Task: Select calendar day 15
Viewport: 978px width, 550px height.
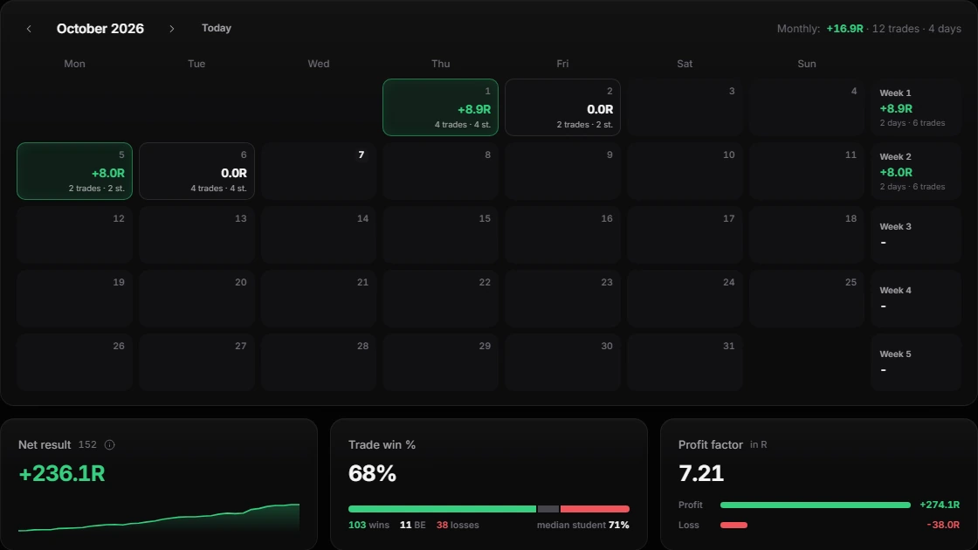Action: click(440, 235)
